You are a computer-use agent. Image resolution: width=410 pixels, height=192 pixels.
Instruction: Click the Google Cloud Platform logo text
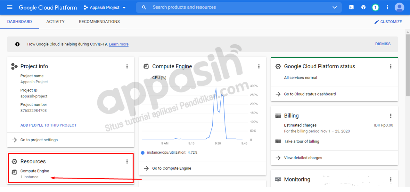[x=48, y=7]
